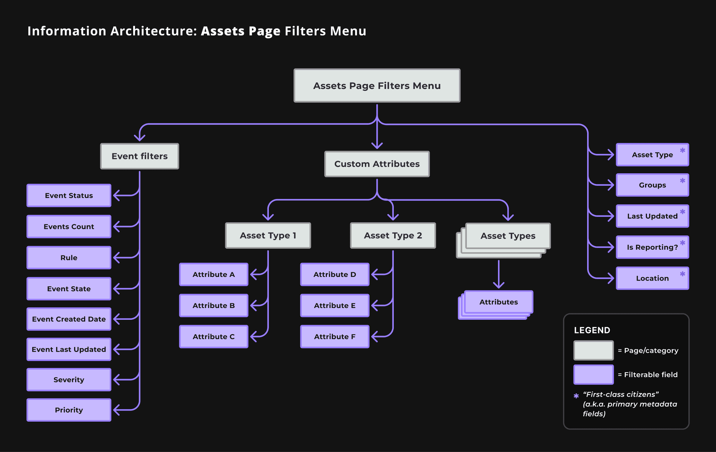Click the Asset Type 2 node
The image size is (716, 452).
click(393, 235)
